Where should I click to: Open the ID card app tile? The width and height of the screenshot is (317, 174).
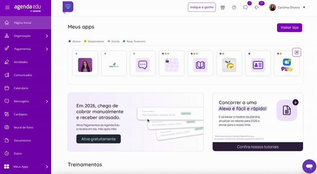coord(258,63)
